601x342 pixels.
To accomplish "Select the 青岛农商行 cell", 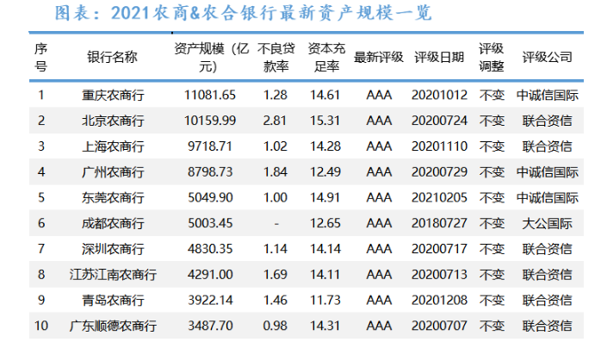I will 113,300.
